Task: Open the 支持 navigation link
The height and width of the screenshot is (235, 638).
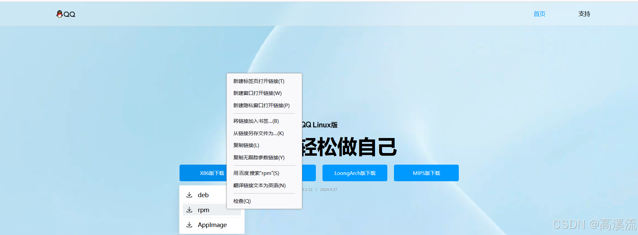Action: [x=584, y=14]
